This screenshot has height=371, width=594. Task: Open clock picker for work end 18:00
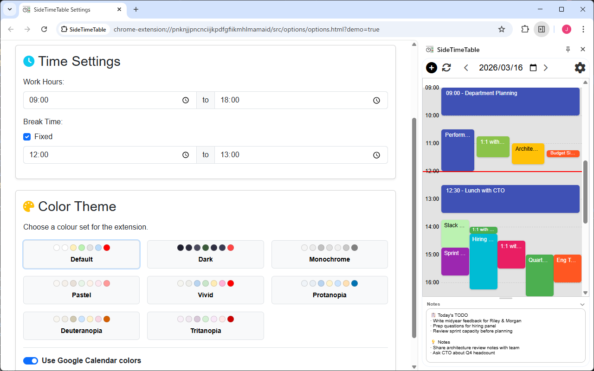377,100
